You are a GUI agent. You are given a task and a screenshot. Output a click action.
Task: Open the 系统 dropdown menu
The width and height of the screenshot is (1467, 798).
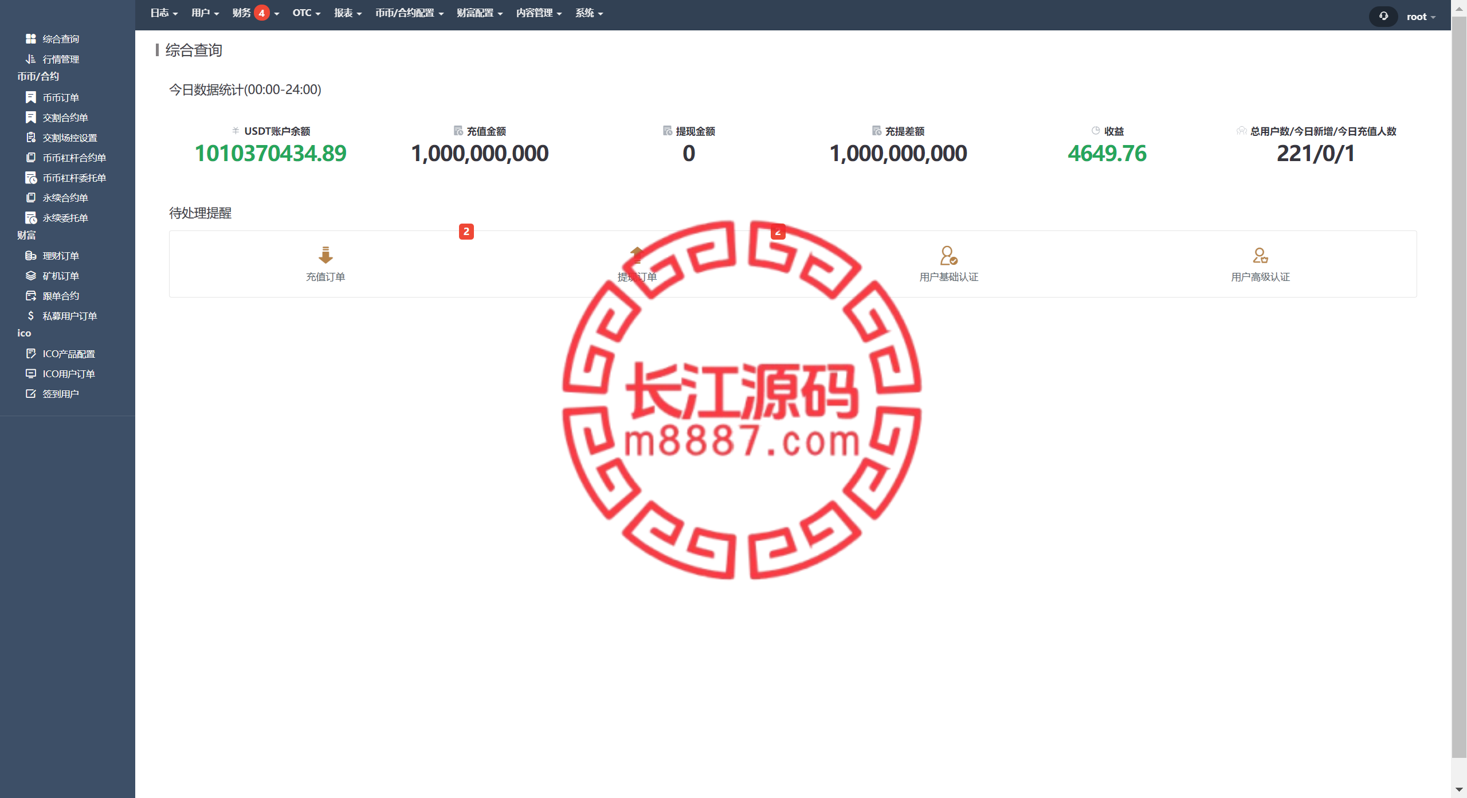(589, 13)
